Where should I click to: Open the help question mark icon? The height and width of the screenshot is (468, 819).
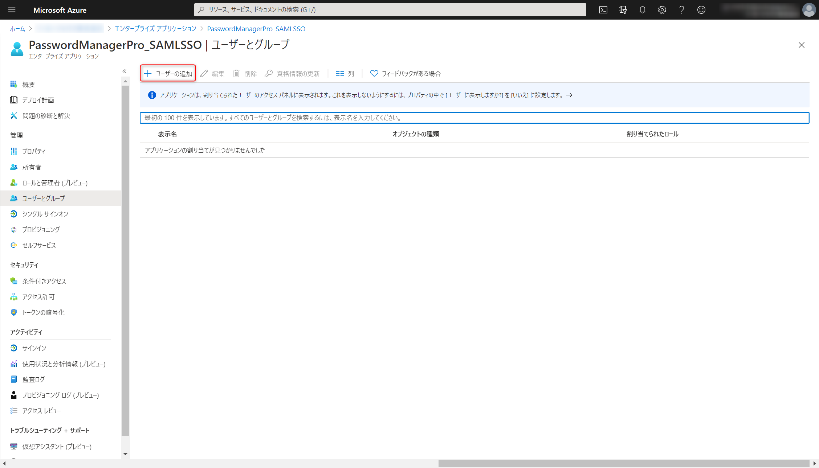(682, 10)
